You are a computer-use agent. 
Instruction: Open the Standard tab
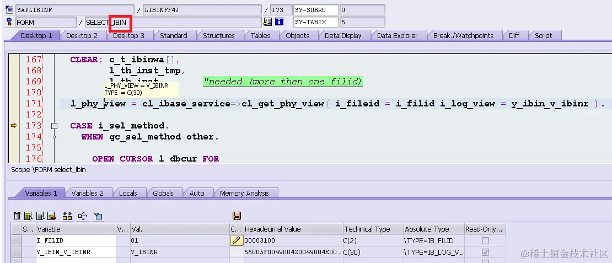pos(174,35)
